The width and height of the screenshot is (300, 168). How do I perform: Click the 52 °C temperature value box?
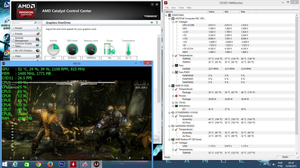tap(128, 58)
